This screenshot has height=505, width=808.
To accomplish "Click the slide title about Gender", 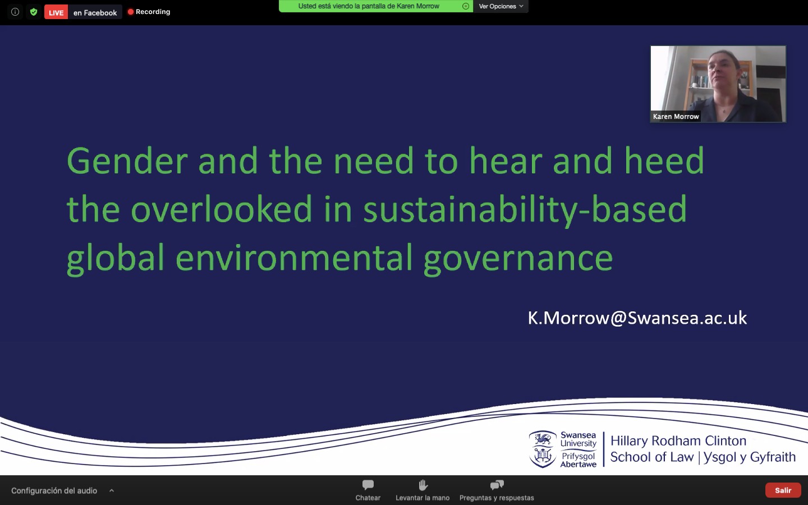I will click(x=385, y=209).
